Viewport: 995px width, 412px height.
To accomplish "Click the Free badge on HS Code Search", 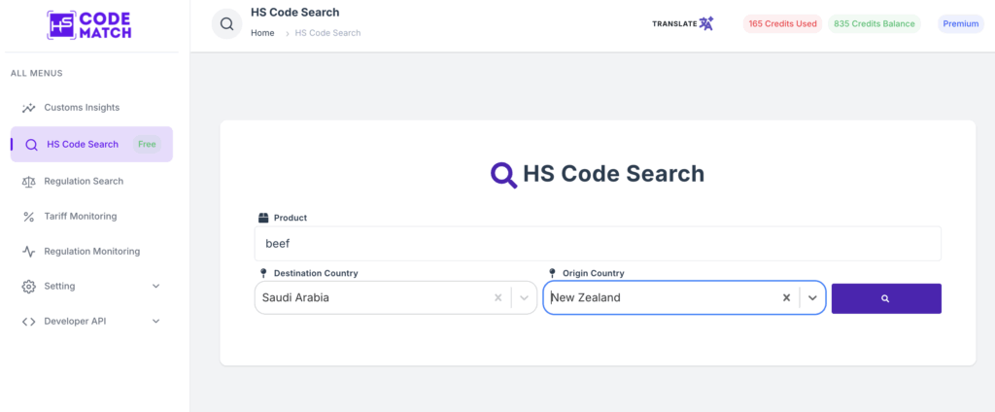I will [147, 144].
